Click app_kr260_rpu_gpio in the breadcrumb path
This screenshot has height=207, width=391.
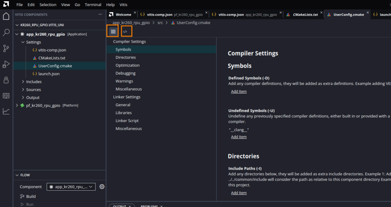[131, 22]
